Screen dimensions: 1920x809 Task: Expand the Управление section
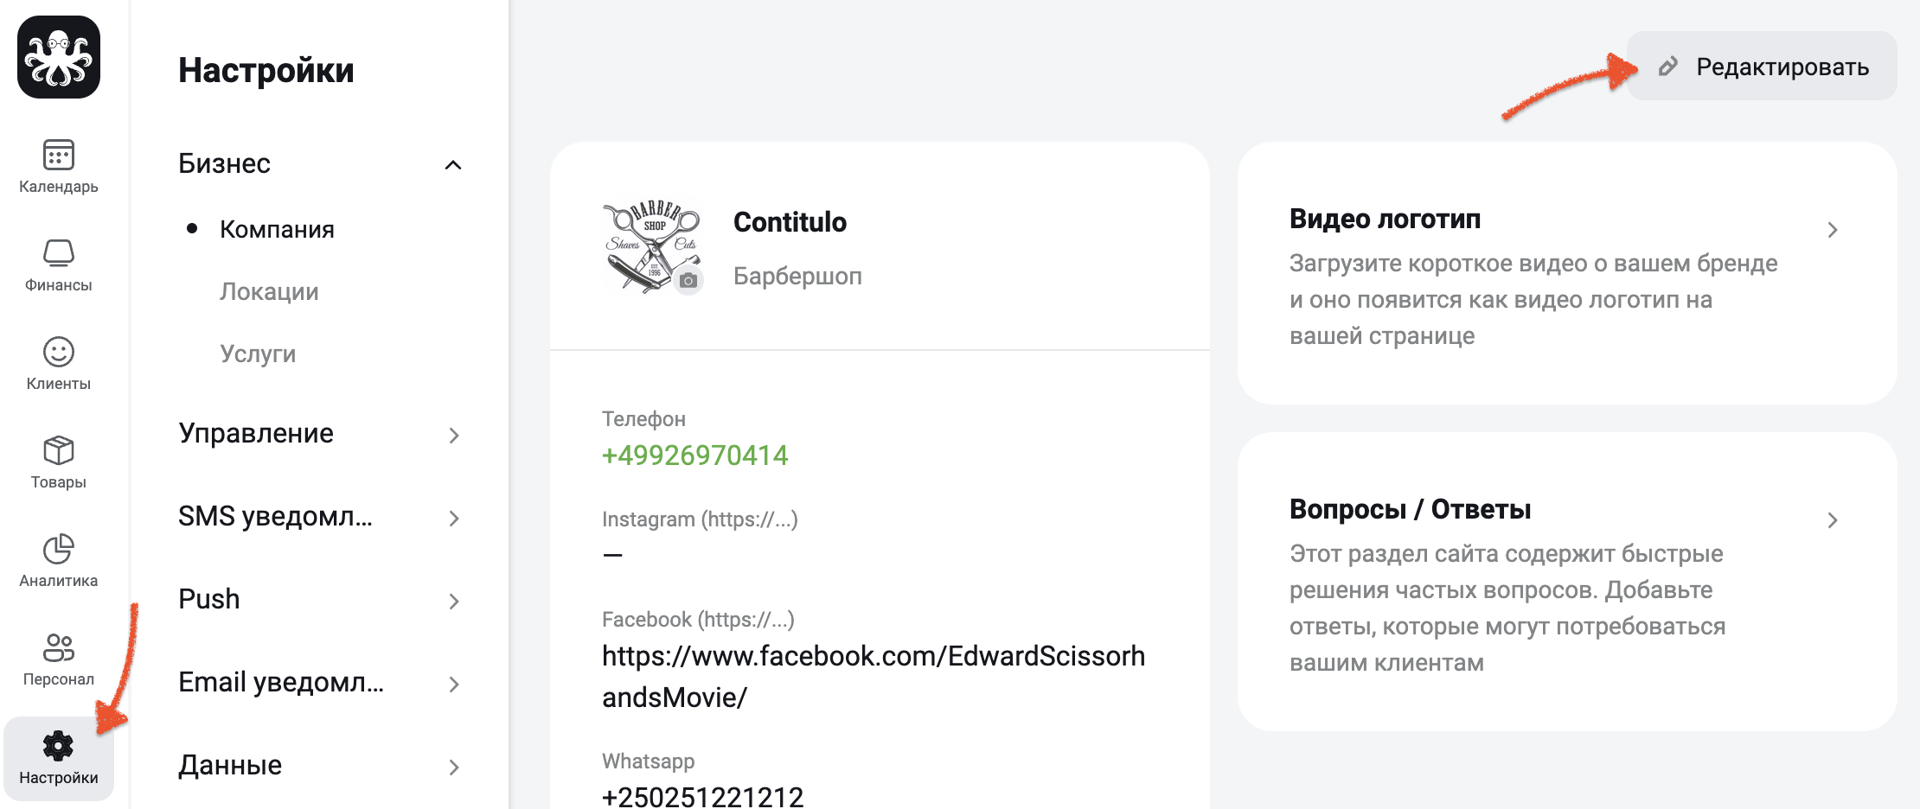tap(320, 434)
